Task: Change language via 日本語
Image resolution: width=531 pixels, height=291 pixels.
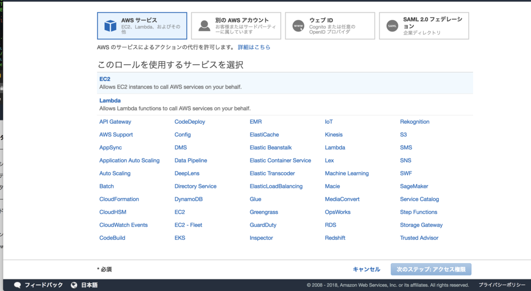Action: (89, 285)
